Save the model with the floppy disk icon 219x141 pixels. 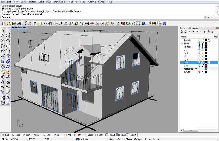(x=14, y=24)
